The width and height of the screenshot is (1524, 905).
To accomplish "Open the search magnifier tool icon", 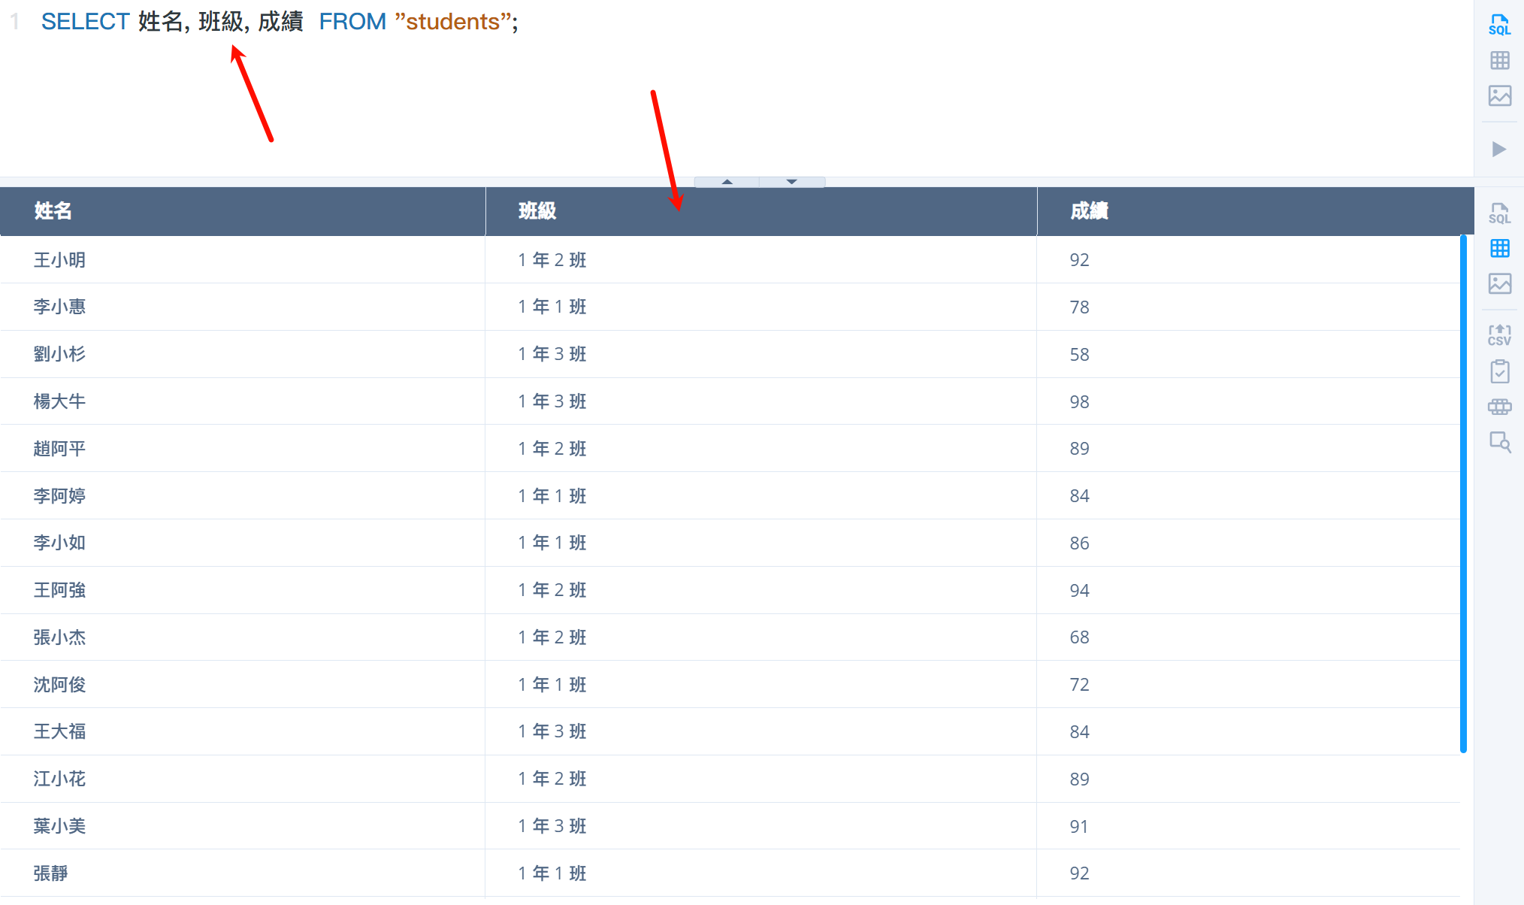I will (1499, 442).
